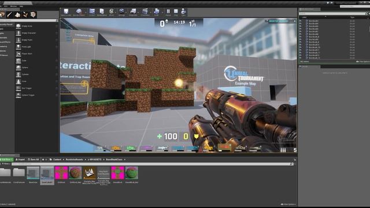Open View Options in Content Browser

288,204
